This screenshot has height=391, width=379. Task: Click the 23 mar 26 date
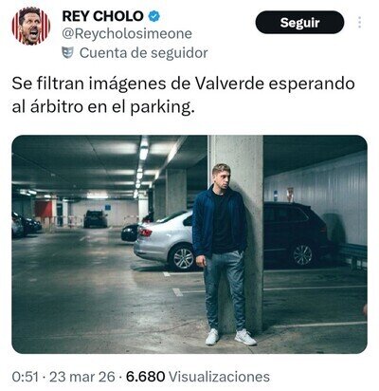point(82,377)
